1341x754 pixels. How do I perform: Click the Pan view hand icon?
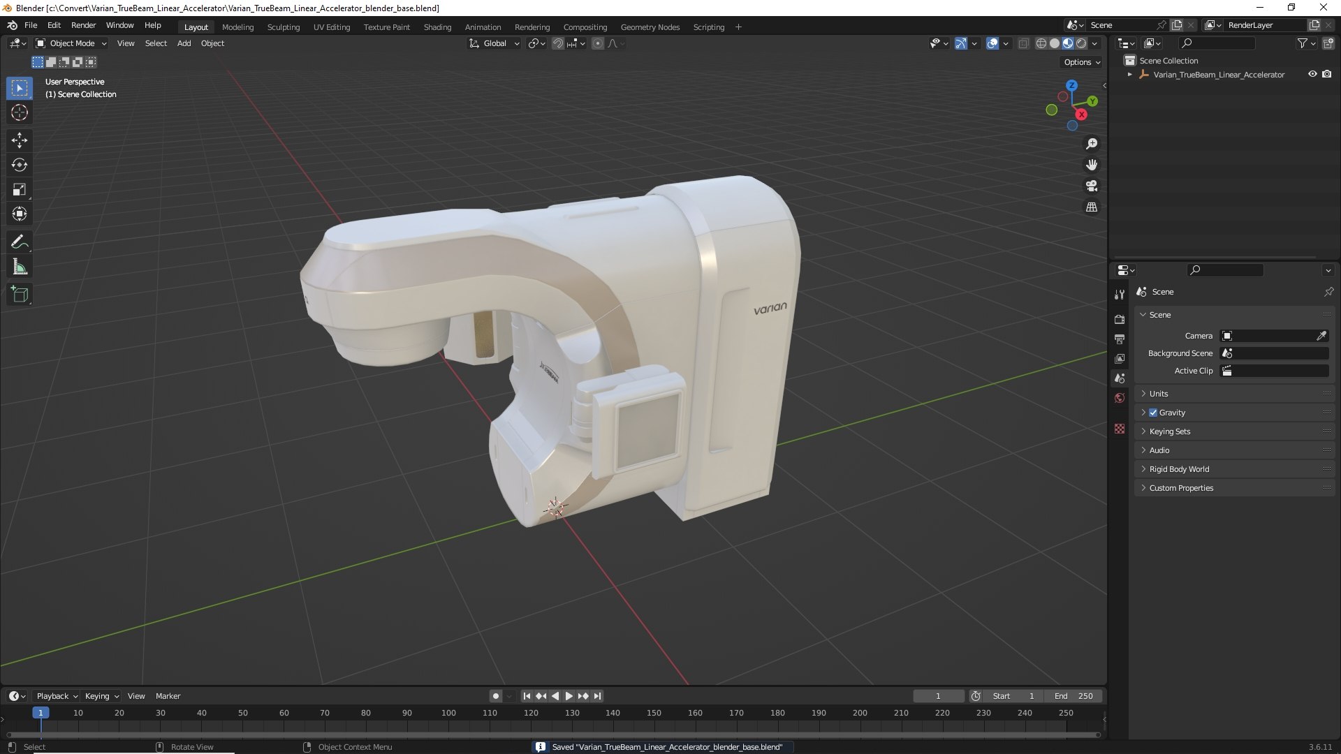[1092, 165]
